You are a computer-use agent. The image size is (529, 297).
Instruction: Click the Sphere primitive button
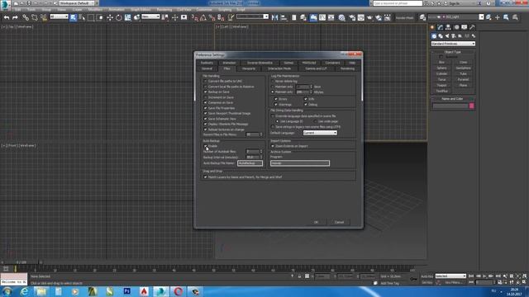click(x=441, y=68)
